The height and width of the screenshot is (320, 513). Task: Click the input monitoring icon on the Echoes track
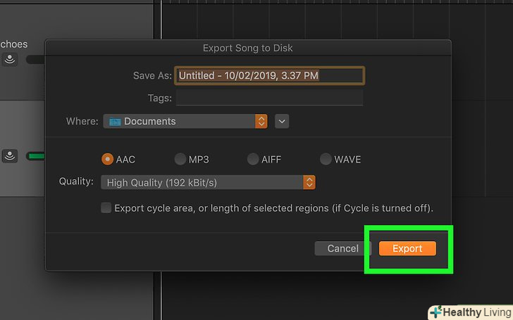[x=10, y=60]
